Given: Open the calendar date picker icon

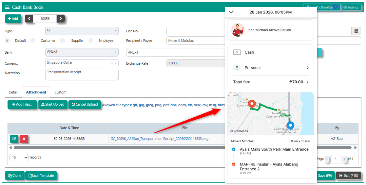Looking at the screenshot, I should tap(356, 31).
